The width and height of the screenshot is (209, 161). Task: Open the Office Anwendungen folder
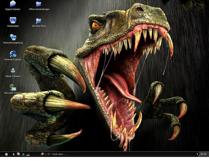point(39,4)
